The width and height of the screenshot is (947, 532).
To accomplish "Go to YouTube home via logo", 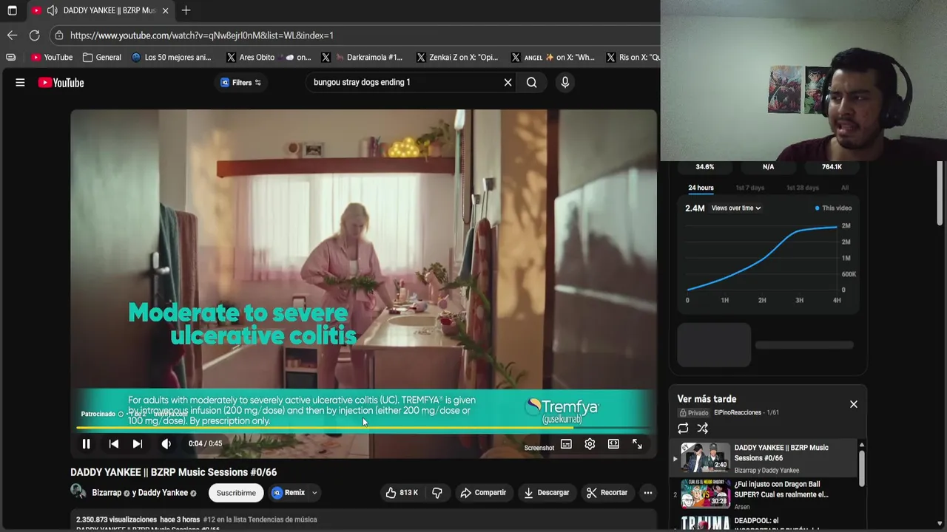I will point(61,83).
